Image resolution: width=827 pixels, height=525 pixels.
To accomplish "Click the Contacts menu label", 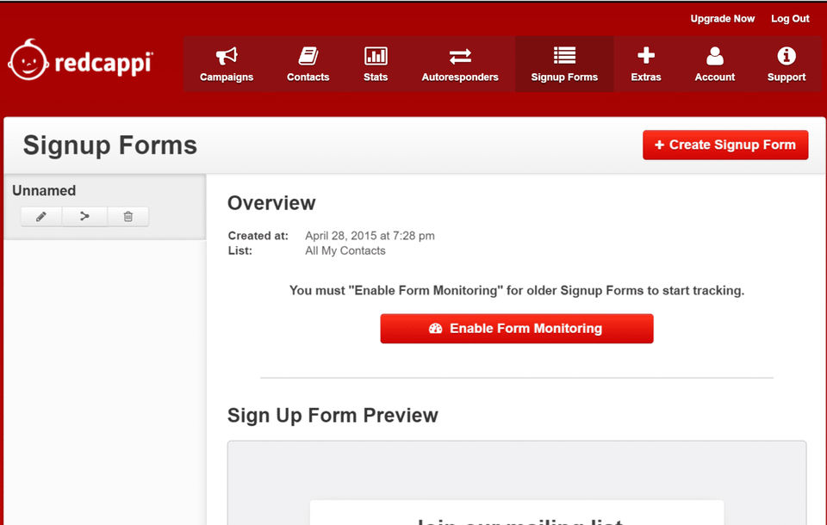I will [x=308, y=77].
